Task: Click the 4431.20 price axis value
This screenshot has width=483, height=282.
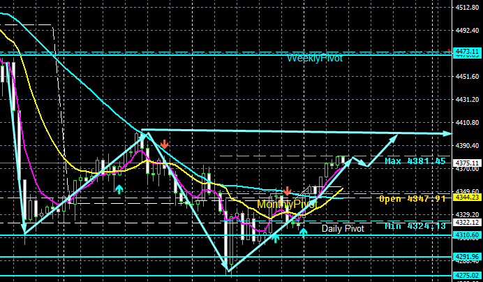Action: tap(467, 100)
